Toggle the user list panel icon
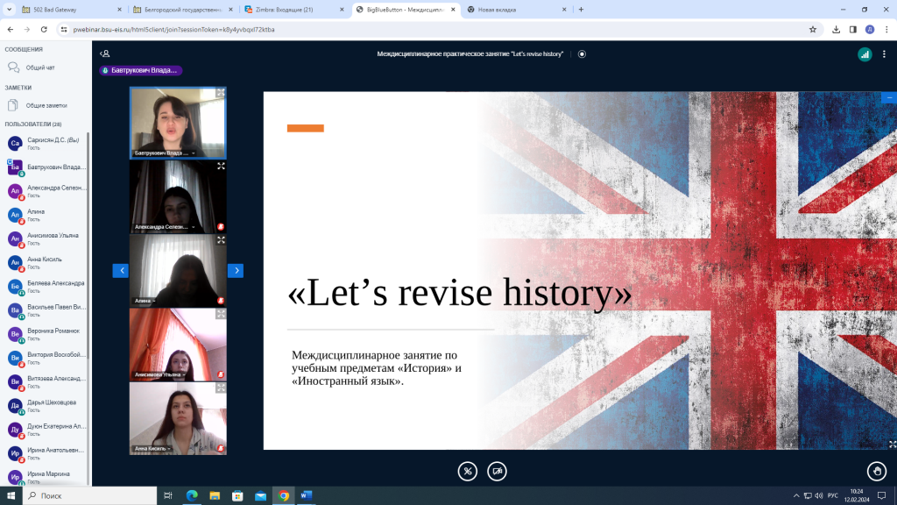 105,53
